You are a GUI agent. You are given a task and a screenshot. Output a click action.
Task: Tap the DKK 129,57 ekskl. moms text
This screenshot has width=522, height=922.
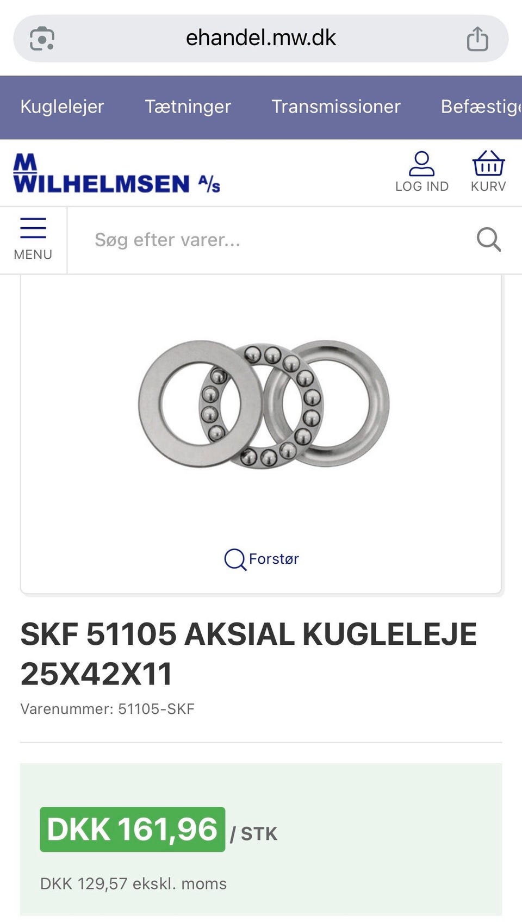point(133,883)
